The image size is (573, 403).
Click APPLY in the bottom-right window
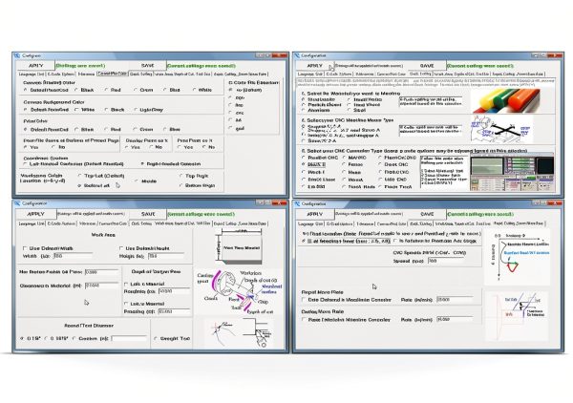point(315,214)
